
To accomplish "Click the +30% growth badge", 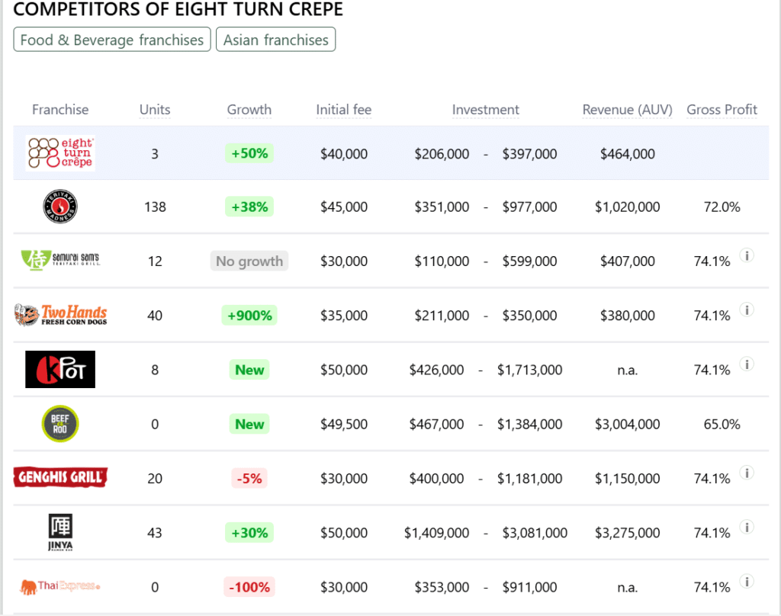I will point(249,532).
